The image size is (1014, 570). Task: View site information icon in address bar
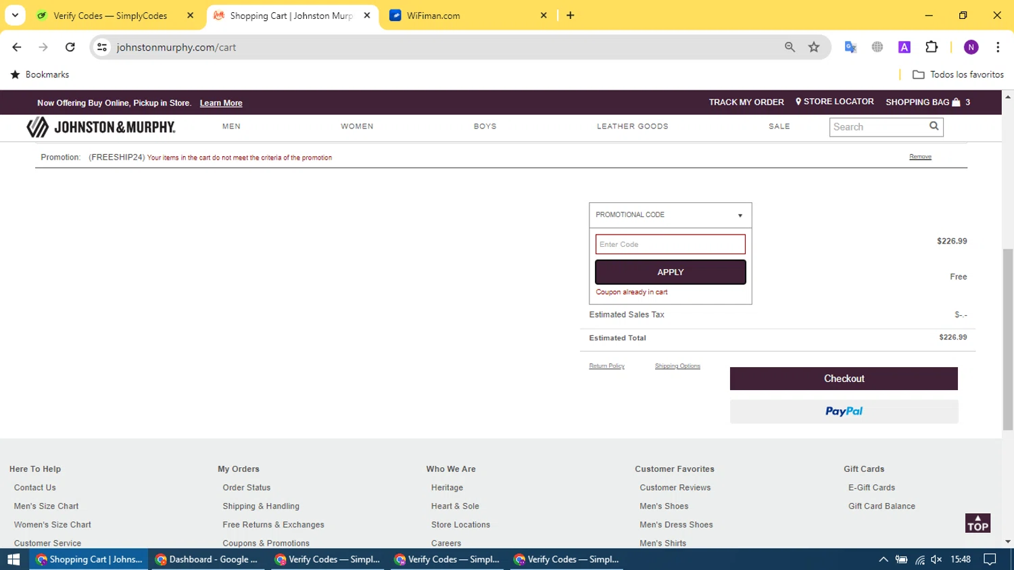(x=102, y=47)
